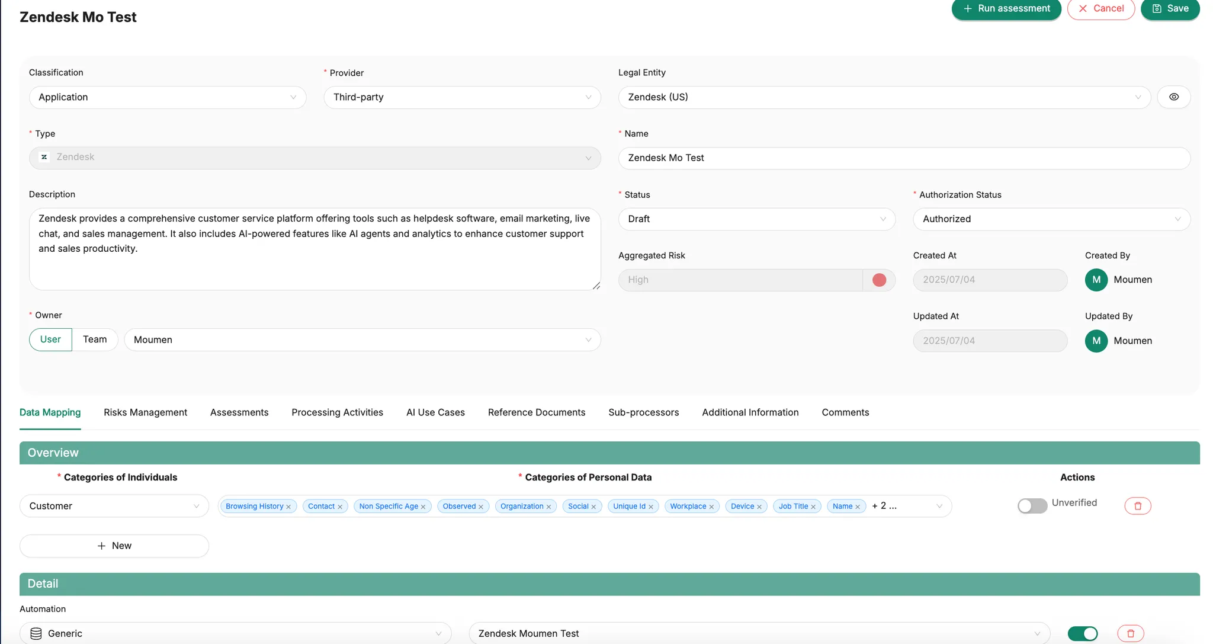This screenshot has height=644, width=1213.
Task: Remove the Name tag
Action: (858, 507)
